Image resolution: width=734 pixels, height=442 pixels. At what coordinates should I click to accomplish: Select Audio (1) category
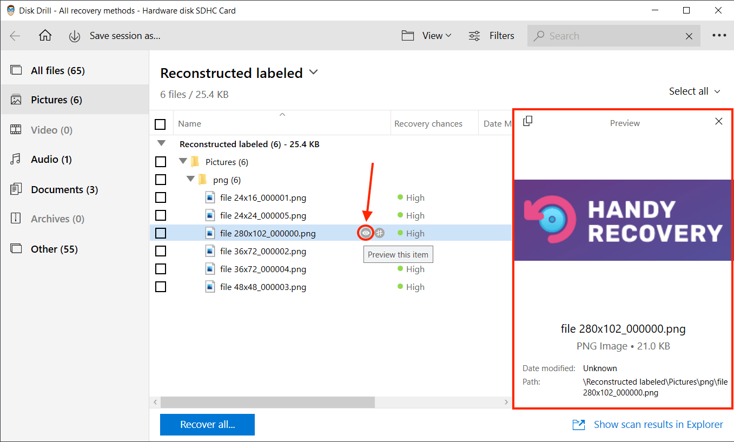click(75, 159)
